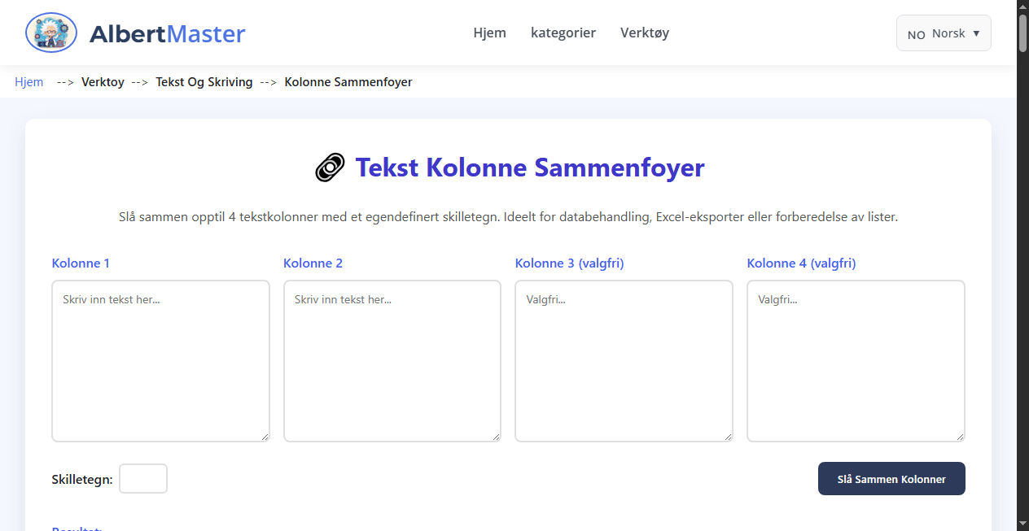This screenshot has height=531, width=1029.
Task: Click inside the Kolonne 1 text area
Action: pyautogui.click(x=160, y=360)
